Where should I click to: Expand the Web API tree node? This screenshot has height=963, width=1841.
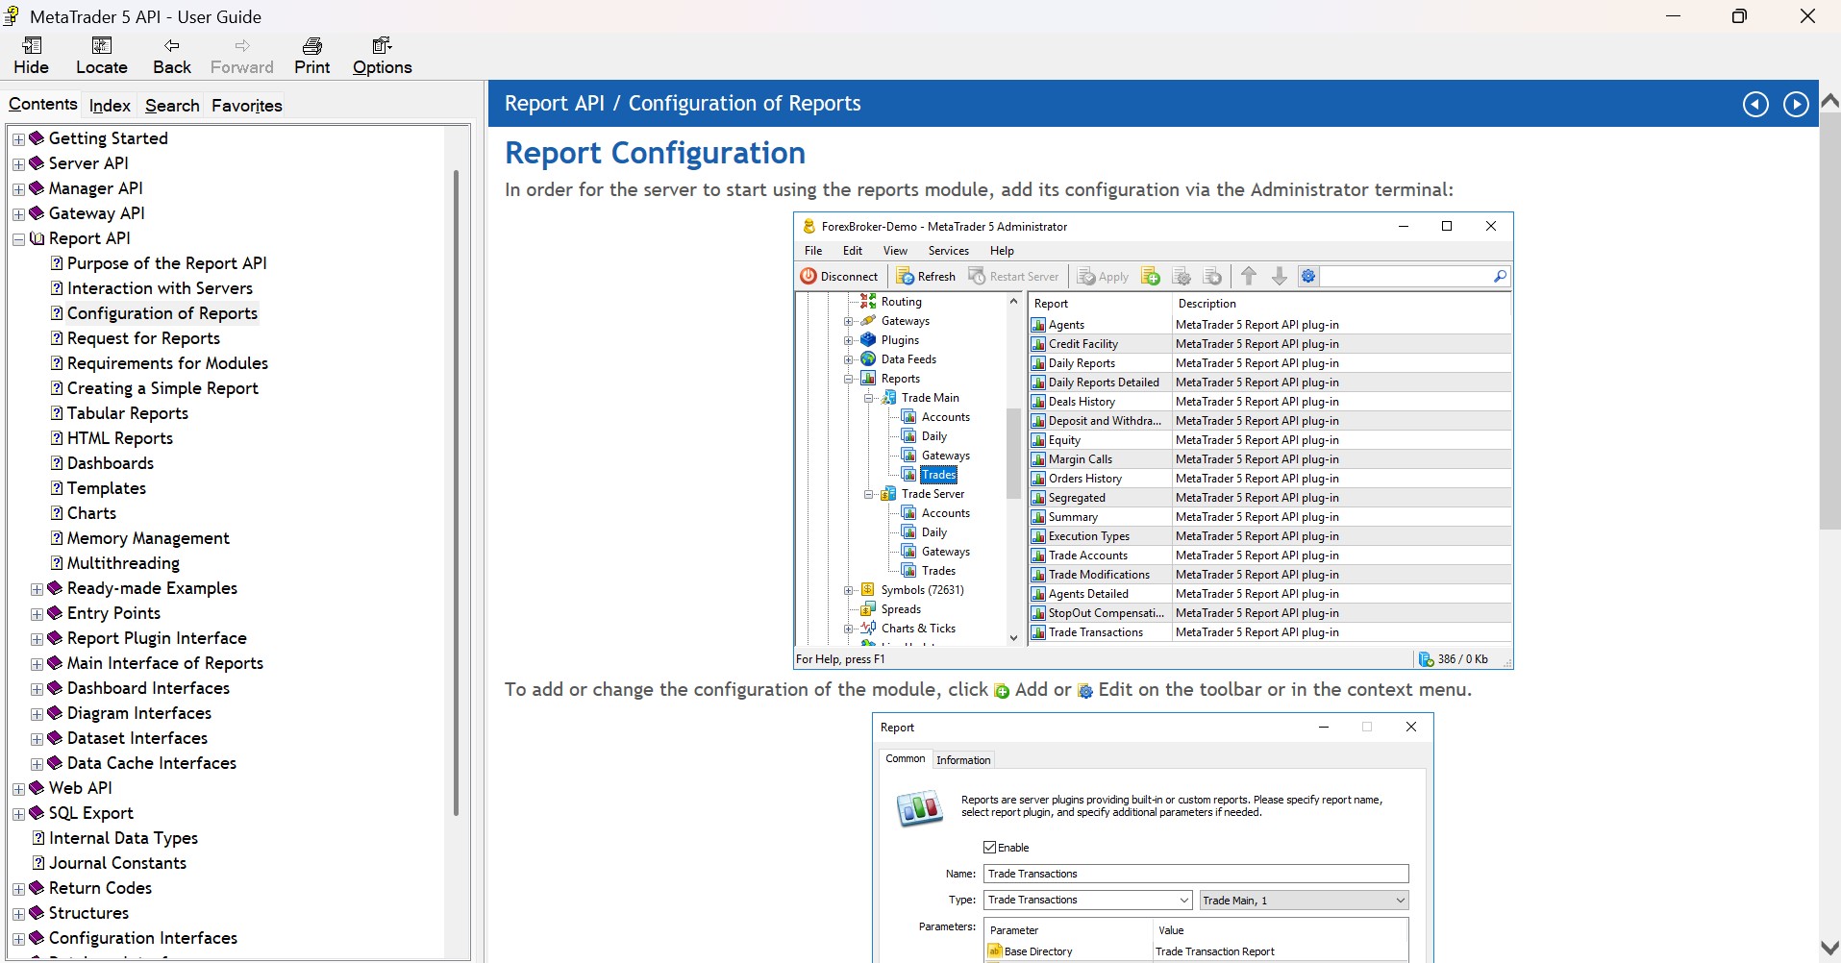(x=18, y=789)
